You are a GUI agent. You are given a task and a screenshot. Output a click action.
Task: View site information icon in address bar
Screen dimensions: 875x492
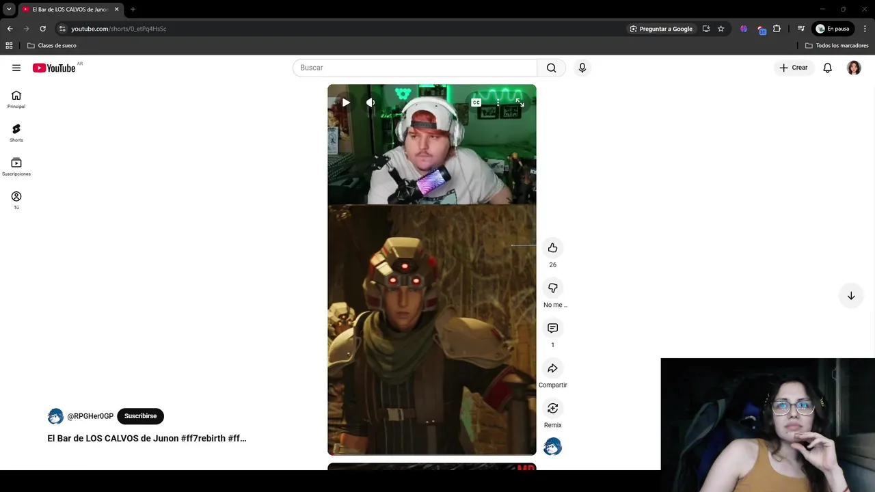[x=62, y=29]
